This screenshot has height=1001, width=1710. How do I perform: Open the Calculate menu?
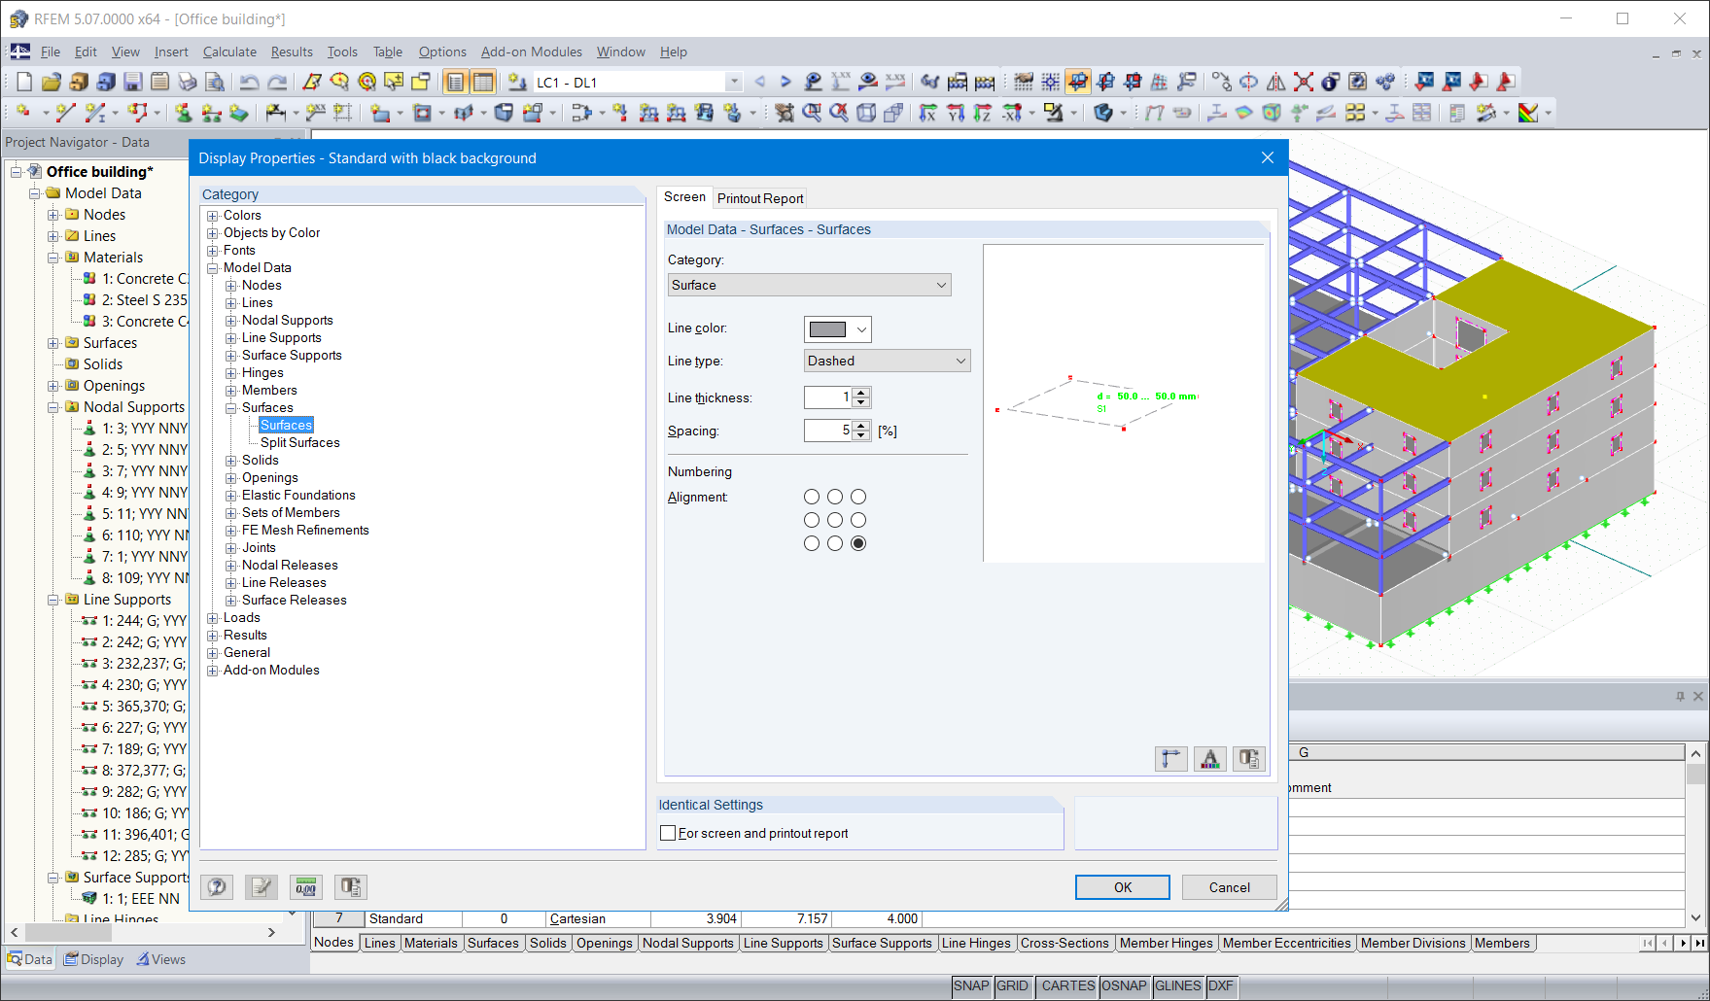click(229, 52)
